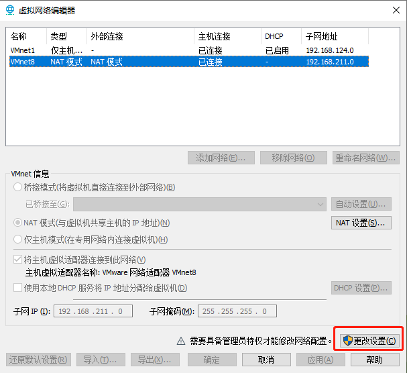Screen dimensions: 407x373
Task: Click 取消 button
Action: [x=266, y=360]
